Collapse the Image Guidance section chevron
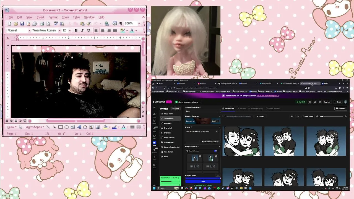354x199 pixels. [220, 146]
